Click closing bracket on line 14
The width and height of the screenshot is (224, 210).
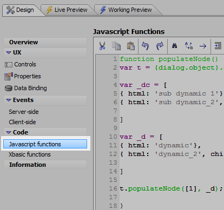click(x=122, y=171)
